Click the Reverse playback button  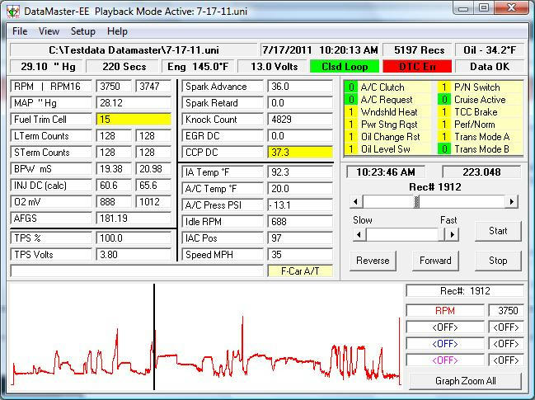[373, 261]
